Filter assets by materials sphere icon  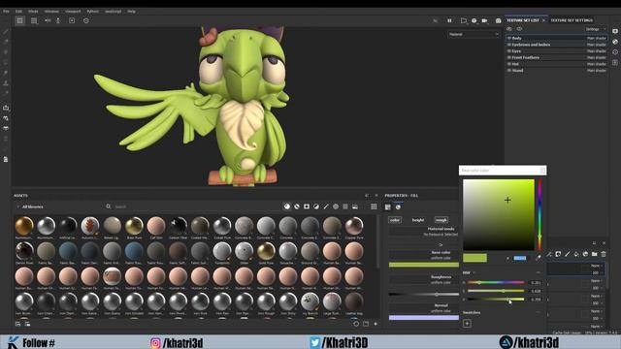pos(287,206)
